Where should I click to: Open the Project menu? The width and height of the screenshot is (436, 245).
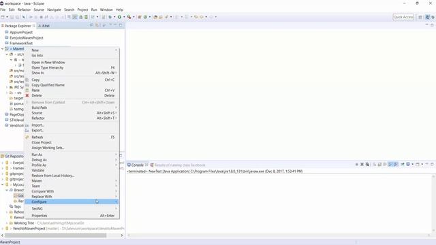tap(82, 10)
